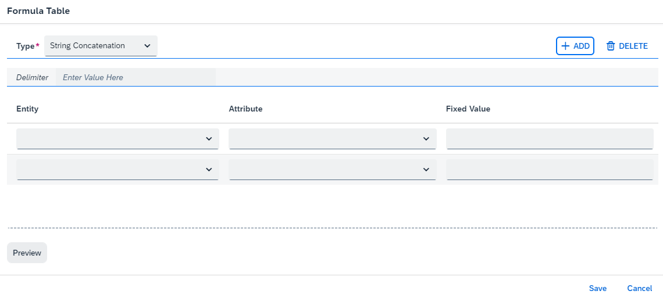Open the String Concatenation Type dropdown
The width and height of the screenshot is (663, 298).
pos(101,45)
